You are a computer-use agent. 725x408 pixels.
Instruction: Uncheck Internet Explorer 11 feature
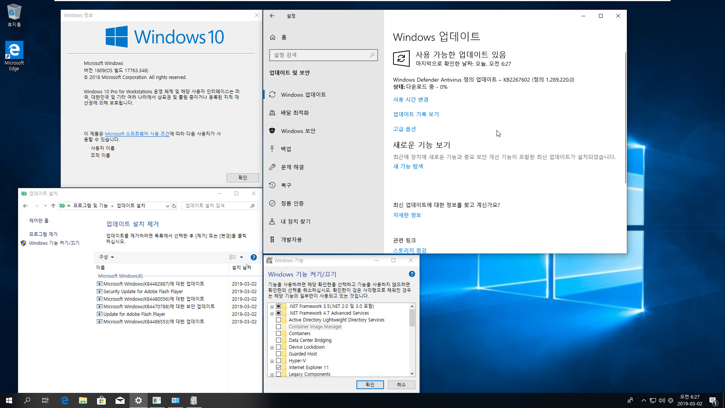pyautogui.click(x=278, y=368)
